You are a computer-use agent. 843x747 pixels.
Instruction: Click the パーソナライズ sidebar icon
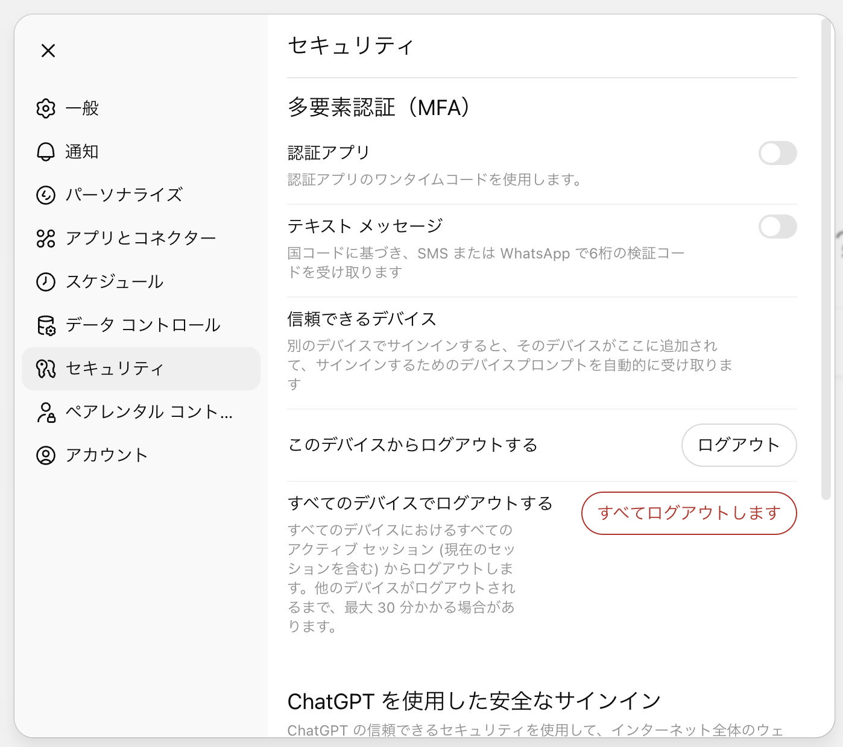click(46, 195)
